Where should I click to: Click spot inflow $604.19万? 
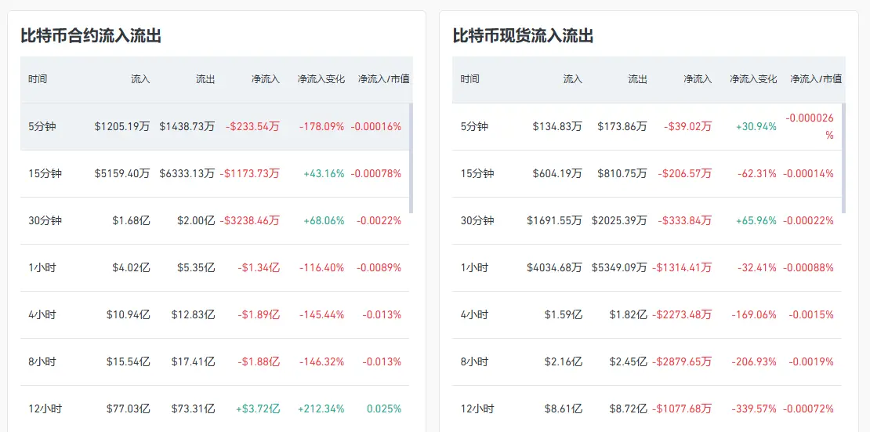point(557,173)
